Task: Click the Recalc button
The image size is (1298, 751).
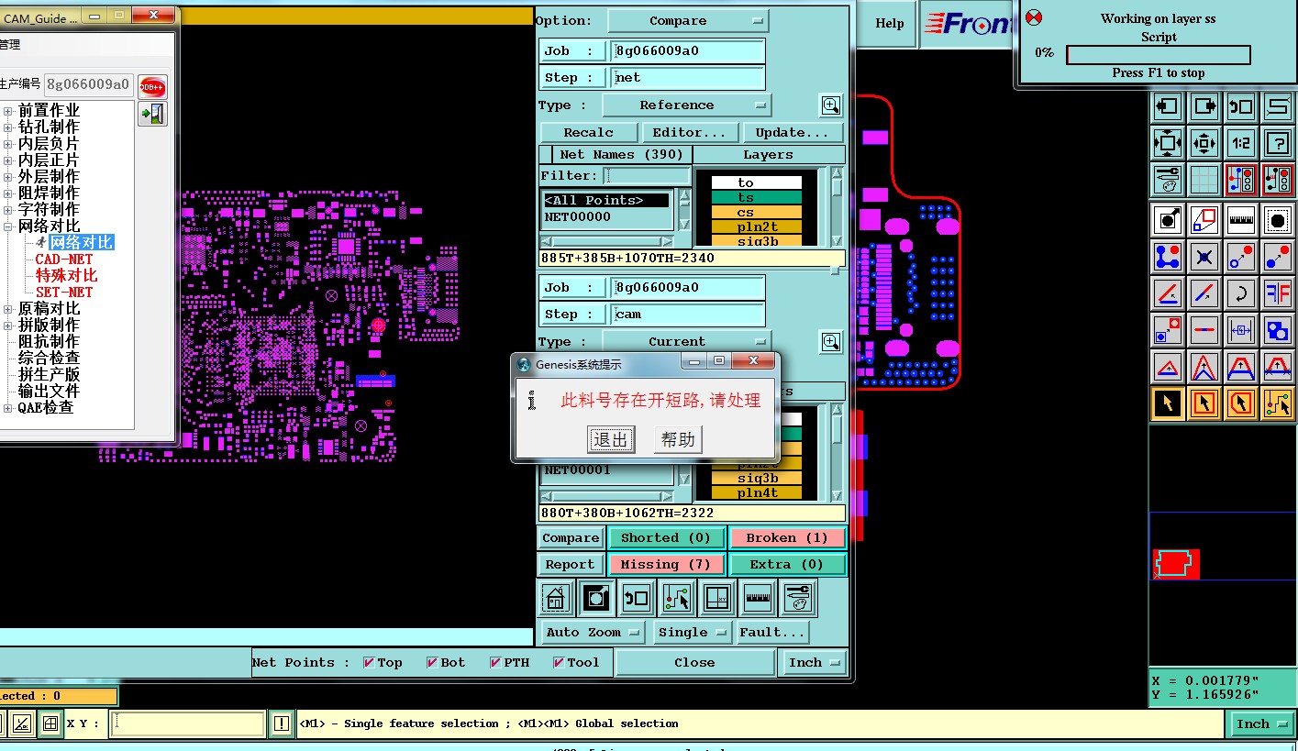Action: [588, 132]
